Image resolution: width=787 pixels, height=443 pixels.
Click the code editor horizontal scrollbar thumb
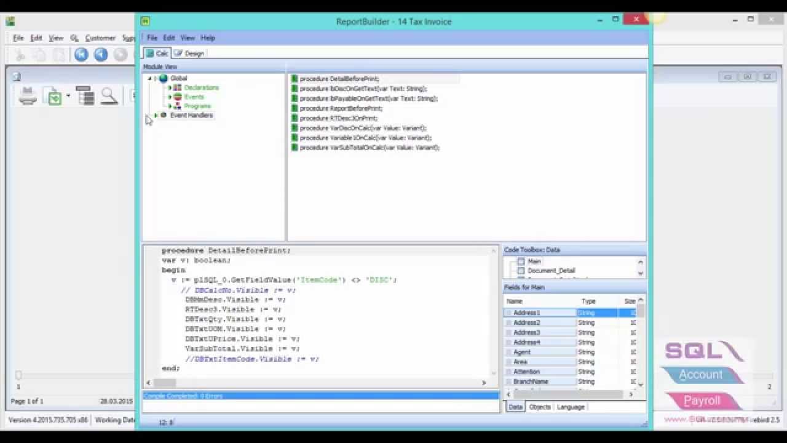164,383
